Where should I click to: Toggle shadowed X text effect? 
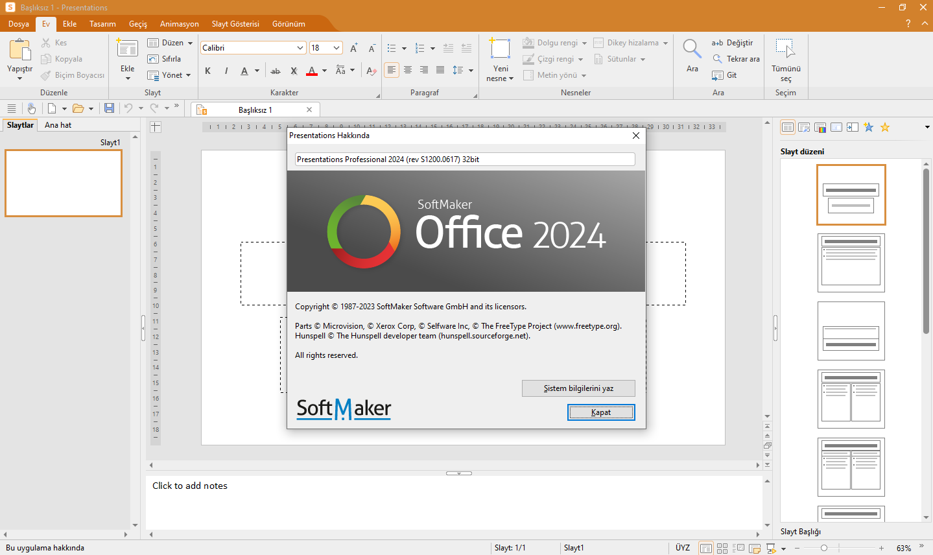pos(294,71)
